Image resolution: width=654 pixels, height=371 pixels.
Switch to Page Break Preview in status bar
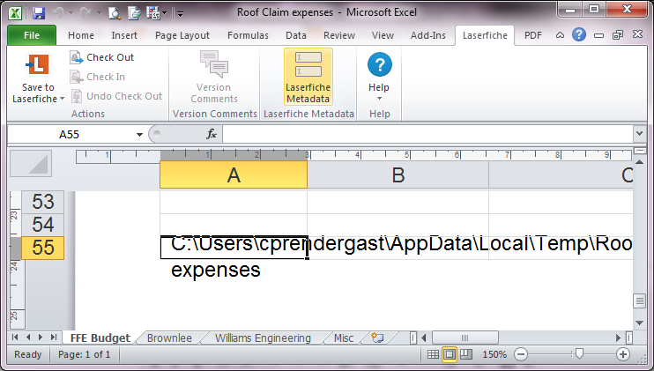click(x=466, y=354)
